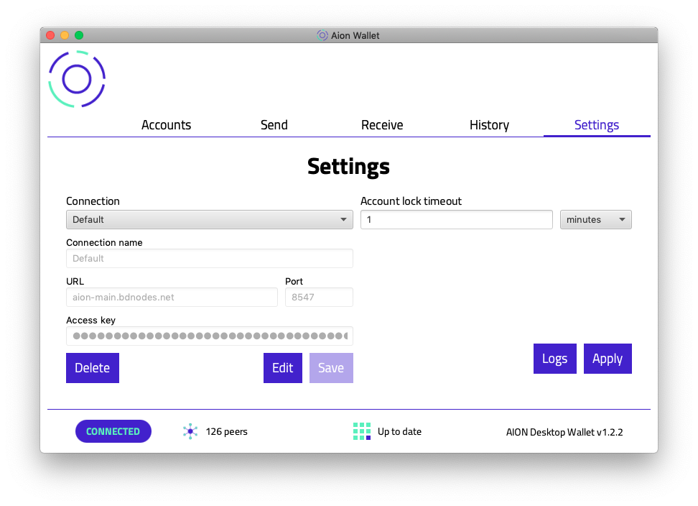Screen dimensions: 698x506
Task: Click the Port field showing 8547
Action: pos(319,297)
